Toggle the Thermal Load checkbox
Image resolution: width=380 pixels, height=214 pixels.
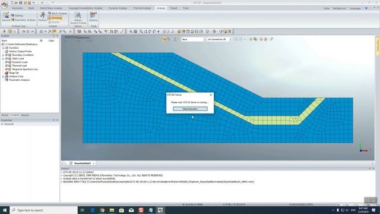(x=7, y=65)
